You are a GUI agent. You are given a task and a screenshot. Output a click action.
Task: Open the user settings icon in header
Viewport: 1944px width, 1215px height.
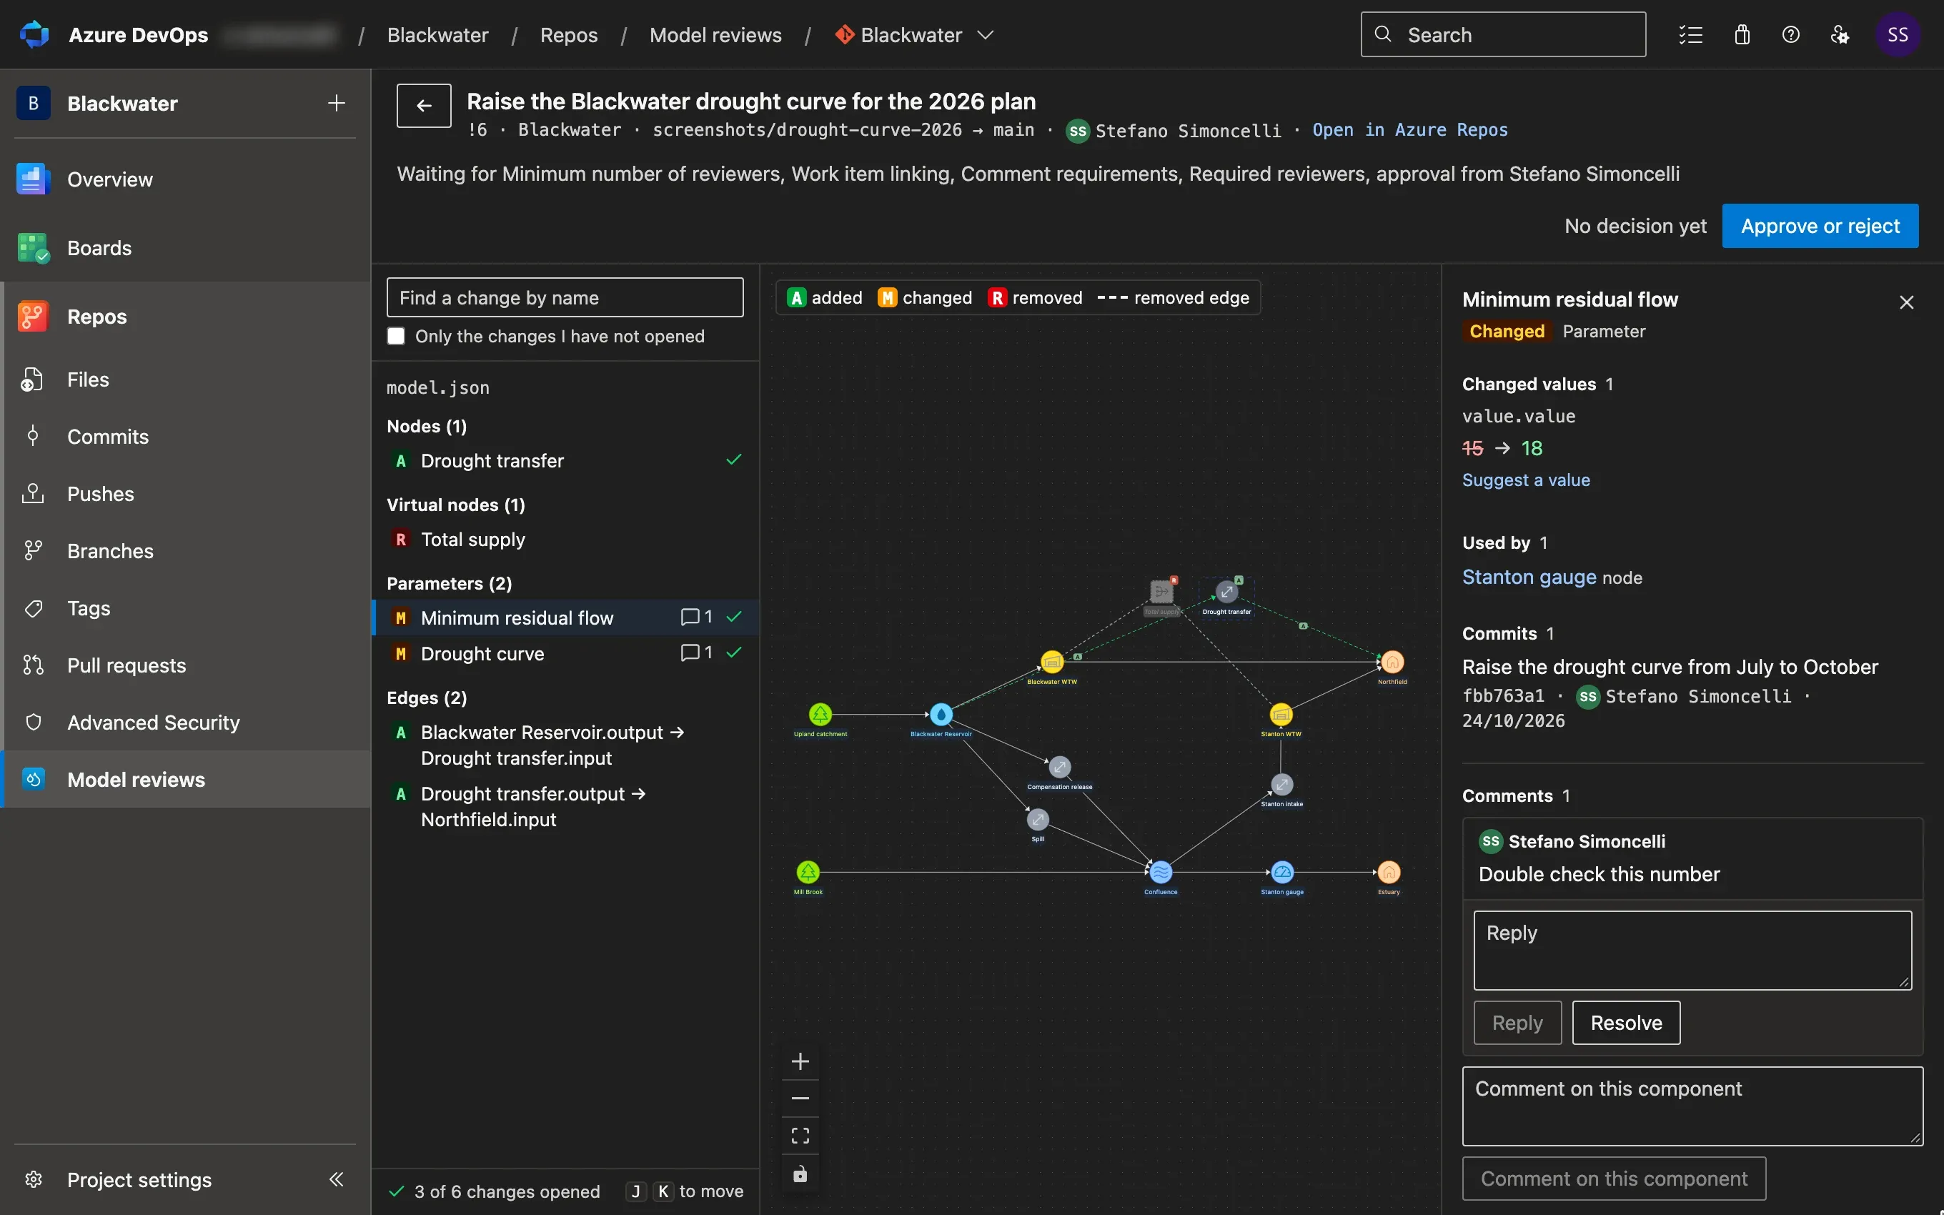click(x=1840, y=34)
